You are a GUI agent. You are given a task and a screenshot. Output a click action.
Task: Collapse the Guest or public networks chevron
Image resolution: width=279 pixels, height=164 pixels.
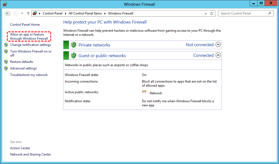coord(218,55)
